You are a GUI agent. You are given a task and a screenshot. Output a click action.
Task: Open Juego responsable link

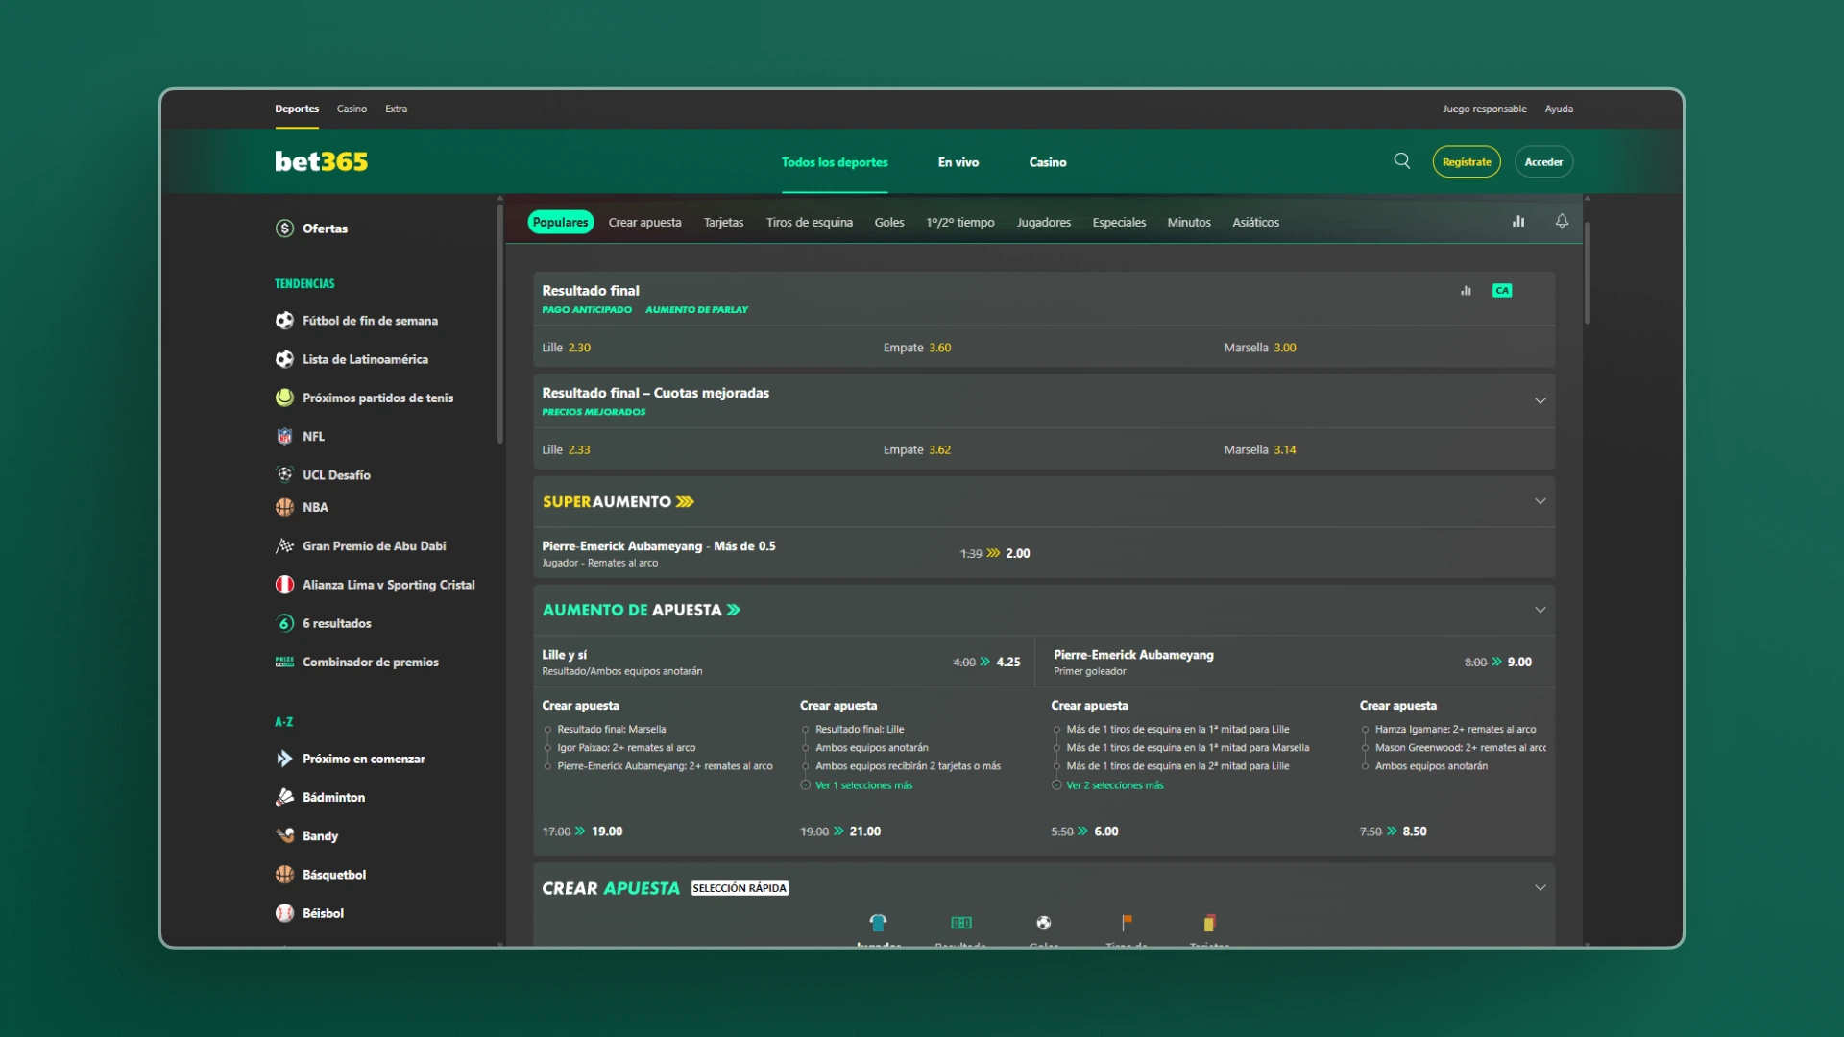pos(1484,109)
